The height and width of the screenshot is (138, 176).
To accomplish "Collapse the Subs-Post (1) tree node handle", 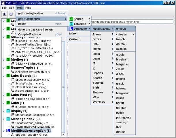I will [x=3, y=95].
